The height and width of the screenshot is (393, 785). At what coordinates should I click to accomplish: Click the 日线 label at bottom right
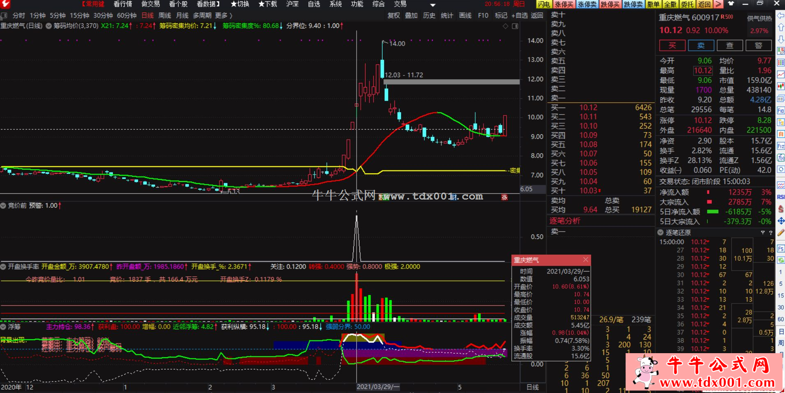tap(533, 387)
